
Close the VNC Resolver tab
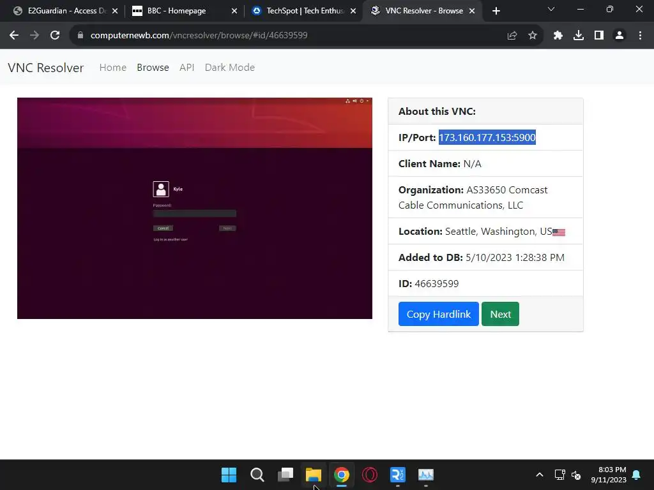472,11
